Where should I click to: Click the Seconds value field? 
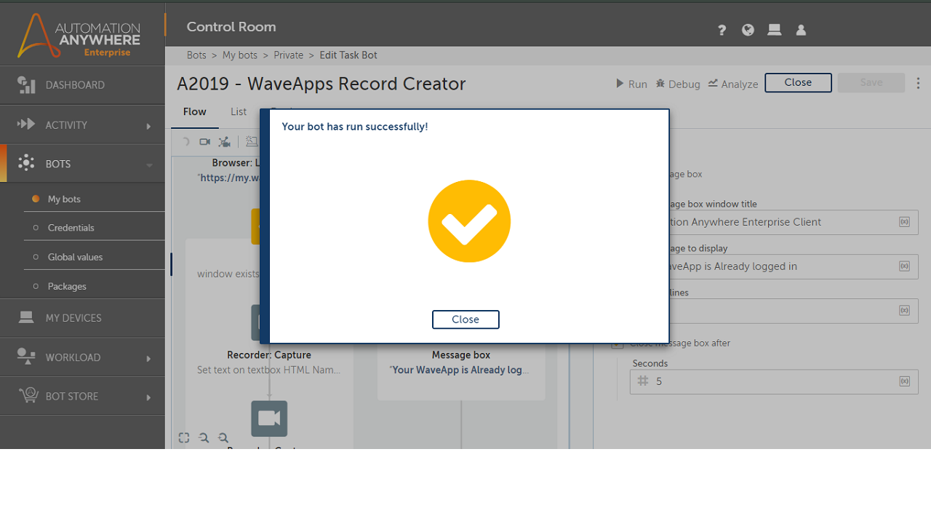(774, 381)
